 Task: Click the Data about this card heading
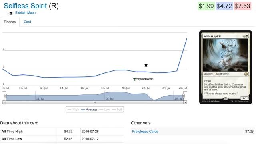point(19,123)
